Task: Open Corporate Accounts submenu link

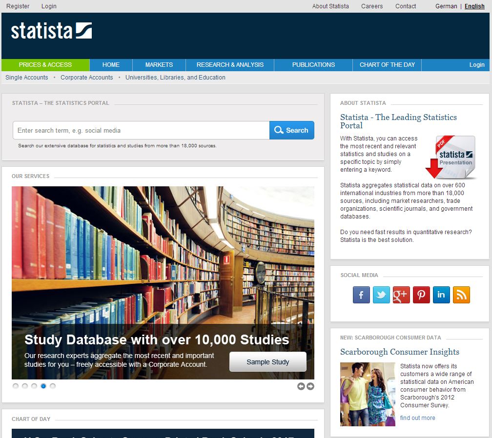Action: [86, 78]
